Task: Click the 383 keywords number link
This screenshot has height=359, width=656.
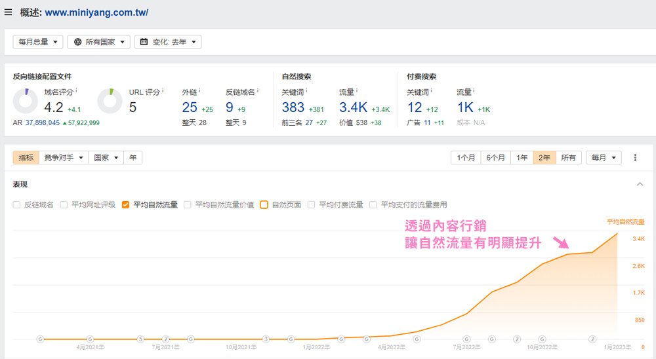Action: (293, 107)
